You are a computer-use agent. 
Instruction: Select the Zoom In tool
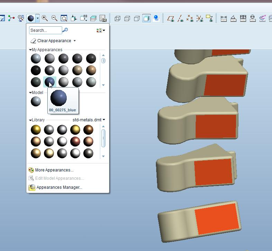tap(45, 18)
